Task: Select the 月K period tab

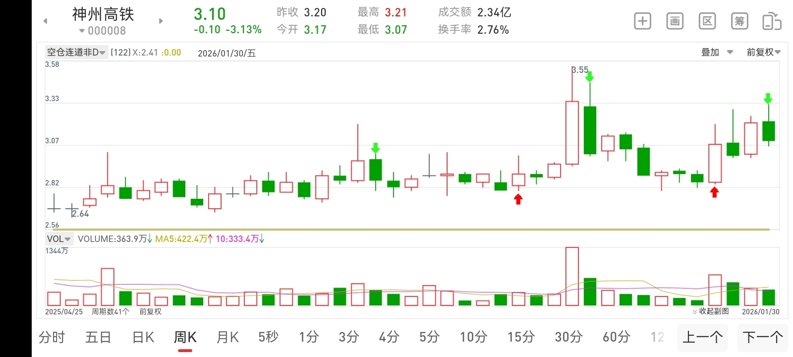Action: click(227, 338)
